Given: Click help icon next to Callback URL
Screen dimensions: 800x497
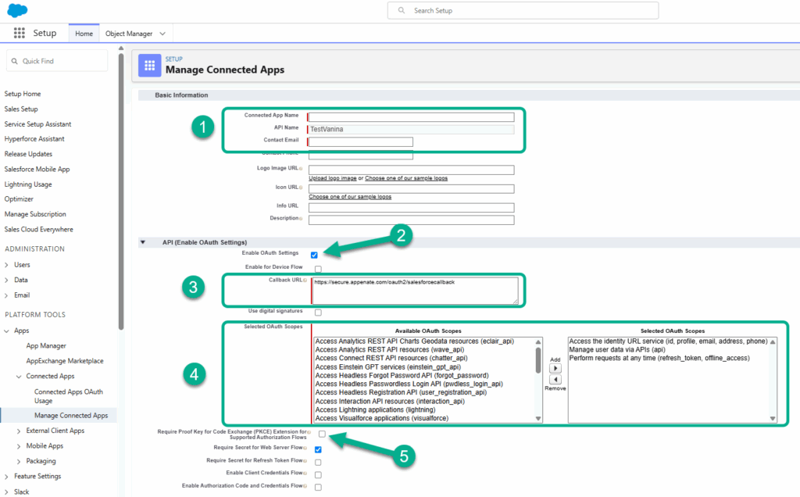Looking at the screenshot, I should tap(305, 280).
